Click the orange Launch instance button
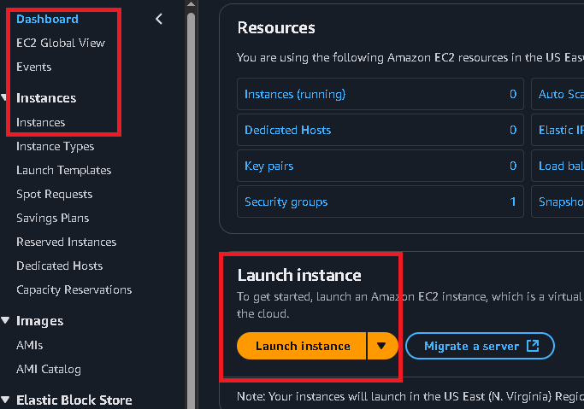This screenshot has height=409, width=584. coord(302,346)
